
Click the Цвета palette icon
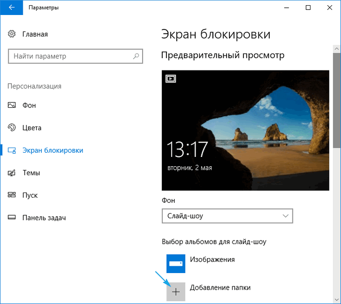(x=12, y=127)
